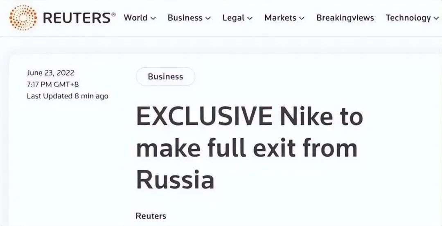The width and height of the screenshot is (442, 226).
Task: Click the Reuters sunburst logo icon
Action: point(23,18)
